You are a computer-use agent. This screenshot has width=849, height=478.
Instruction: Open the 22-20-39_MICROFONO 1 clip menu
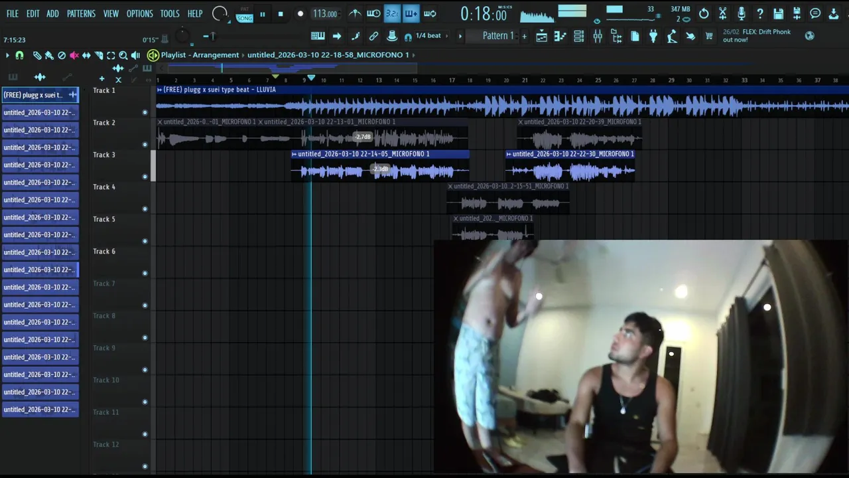pyautogui.click(x=521, y=122)
